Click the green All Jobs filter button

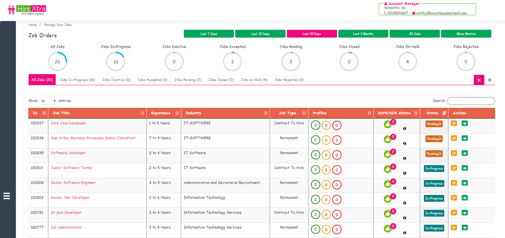click(415, 34)
